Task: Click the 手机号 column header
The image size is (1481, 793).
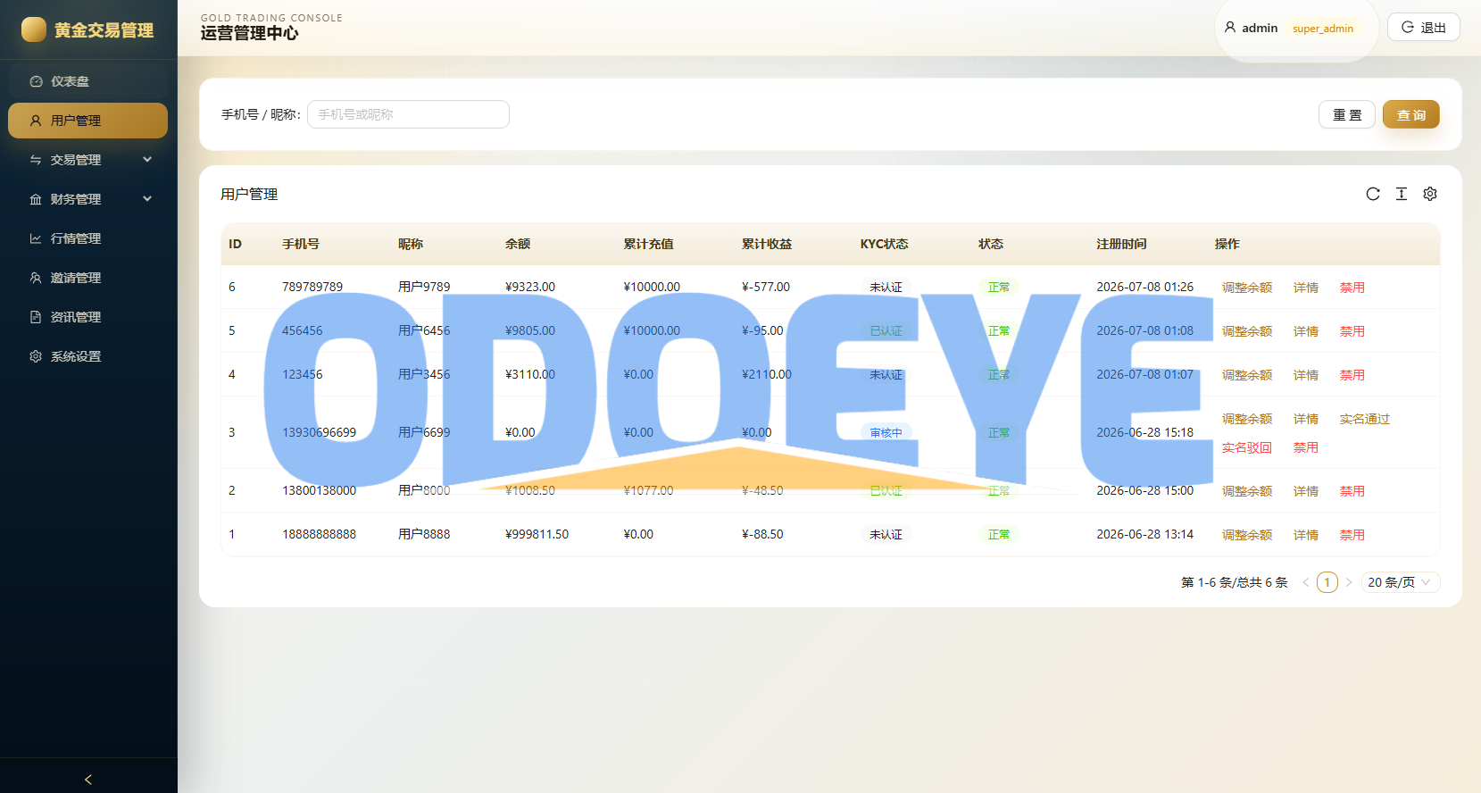Action: [x=301, y=244]
